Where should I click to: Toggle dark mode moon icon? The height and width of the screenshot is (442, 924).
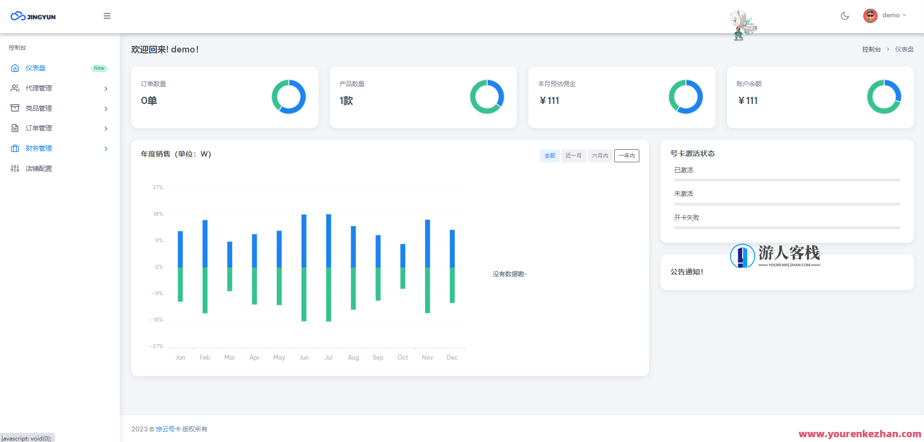[x=844, y=16]
